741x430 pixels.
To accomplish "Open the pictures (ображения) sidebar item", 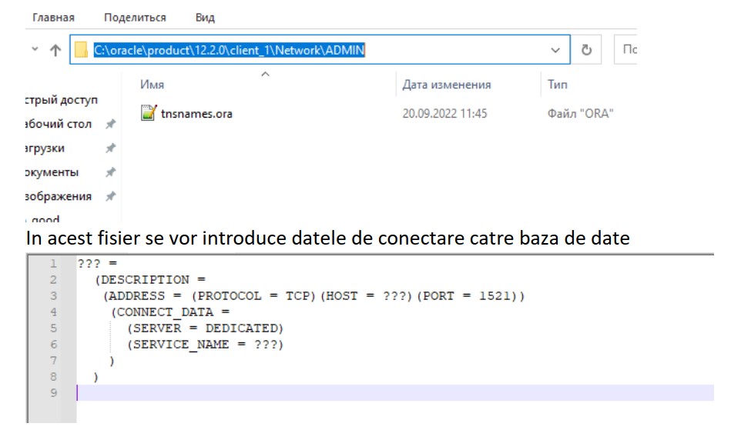I will pos(59,196).
